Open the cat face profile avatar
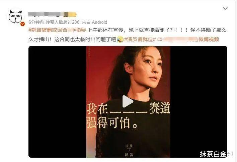Screen dimensions: 237x162 click(15, 17)
